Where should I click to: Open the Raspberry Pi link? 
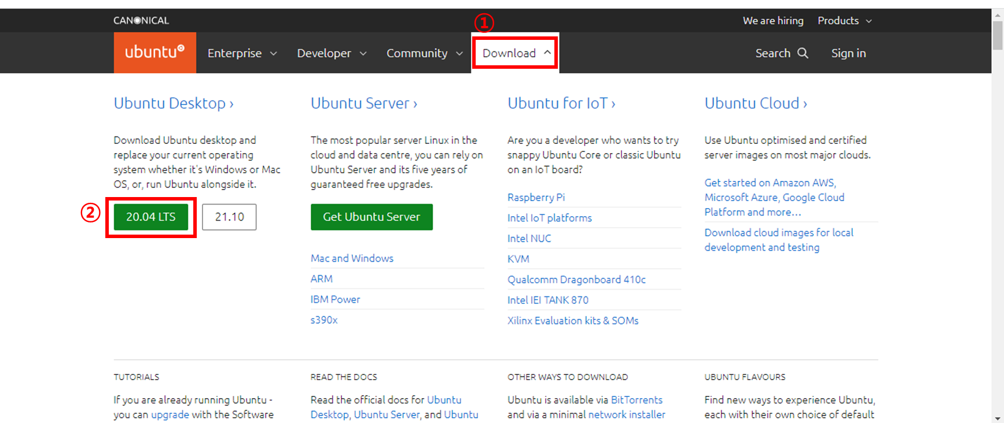click(536, 197)
